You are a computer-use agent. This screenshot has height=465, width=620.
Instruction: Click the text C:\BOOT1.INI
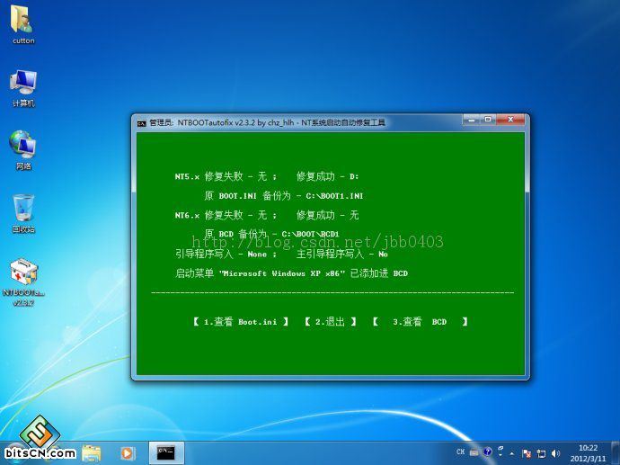click(334, 196)
